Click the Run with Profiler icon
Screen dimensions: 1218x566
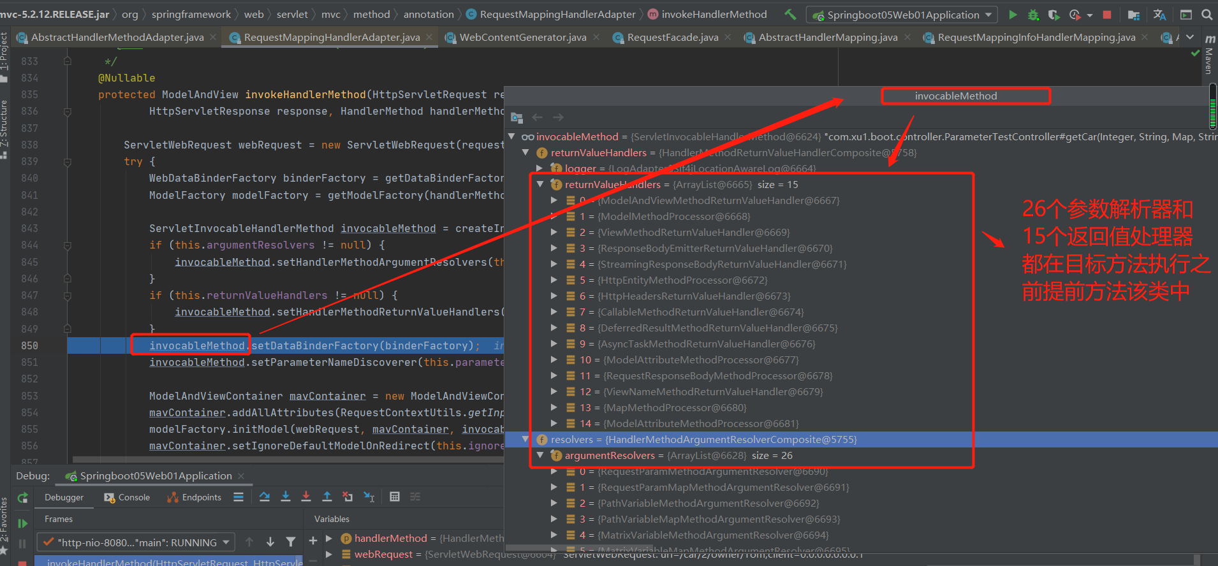(x=1075, y=14)
